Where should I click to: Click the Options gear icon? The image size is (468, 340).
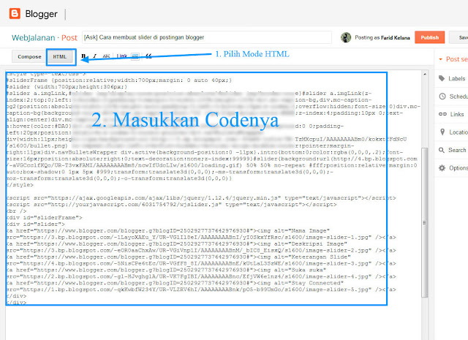coord(442,168)
